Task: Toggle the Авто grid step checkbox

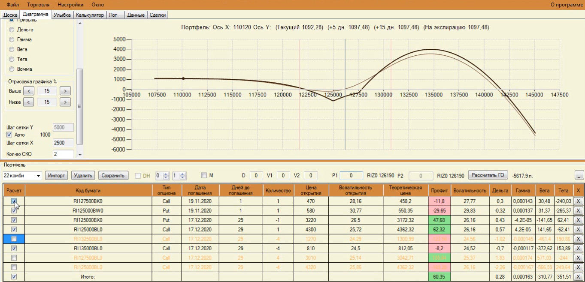Action: point(9,135)
